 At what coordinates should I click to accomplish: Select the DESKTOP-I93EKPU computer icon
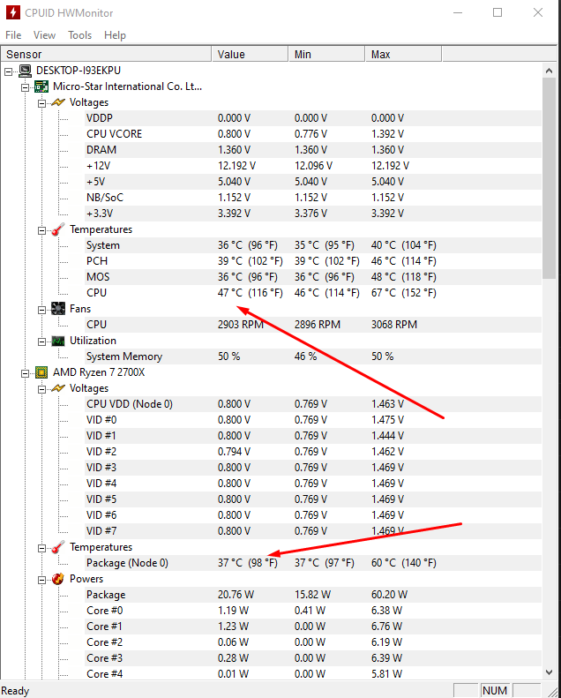point(25,71)
